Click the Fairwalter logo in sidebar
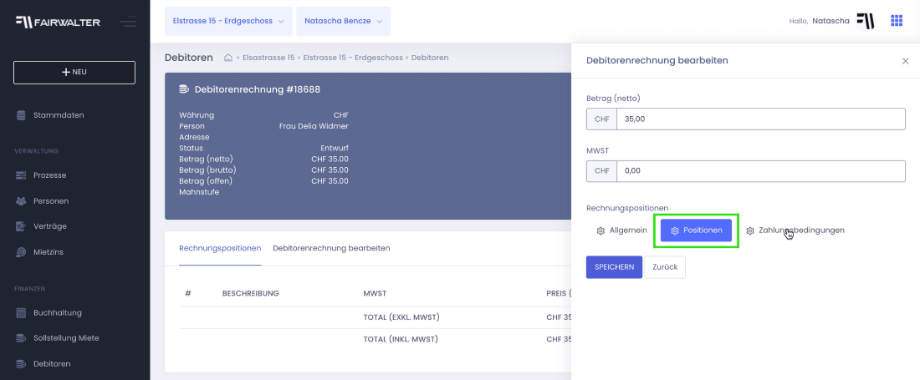The image size is (920, 380). click(x=58, y=23)
